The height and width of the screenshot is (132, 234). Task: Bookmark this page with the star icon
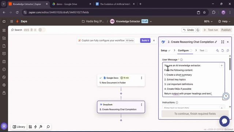(x=204, y=12)
